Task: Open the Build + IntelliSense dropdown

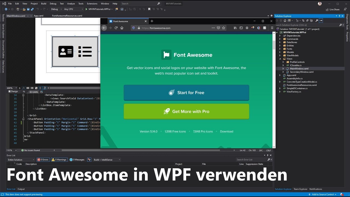Action: [x=107, y=160]
